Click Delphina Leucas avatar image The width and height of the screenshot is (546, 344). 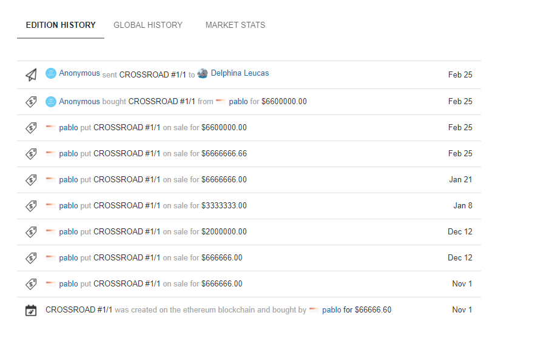[203, 73]
